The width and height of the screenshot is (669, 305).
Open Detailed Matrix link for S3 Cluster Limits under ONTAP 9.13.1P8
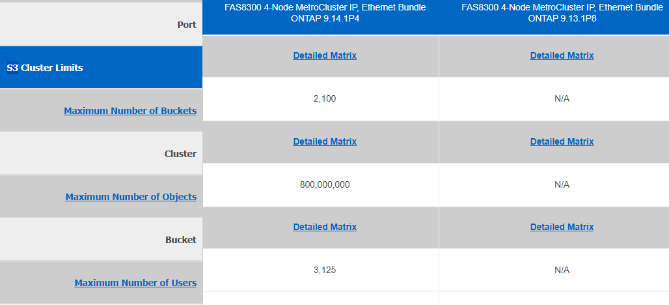tap(562, 55)
